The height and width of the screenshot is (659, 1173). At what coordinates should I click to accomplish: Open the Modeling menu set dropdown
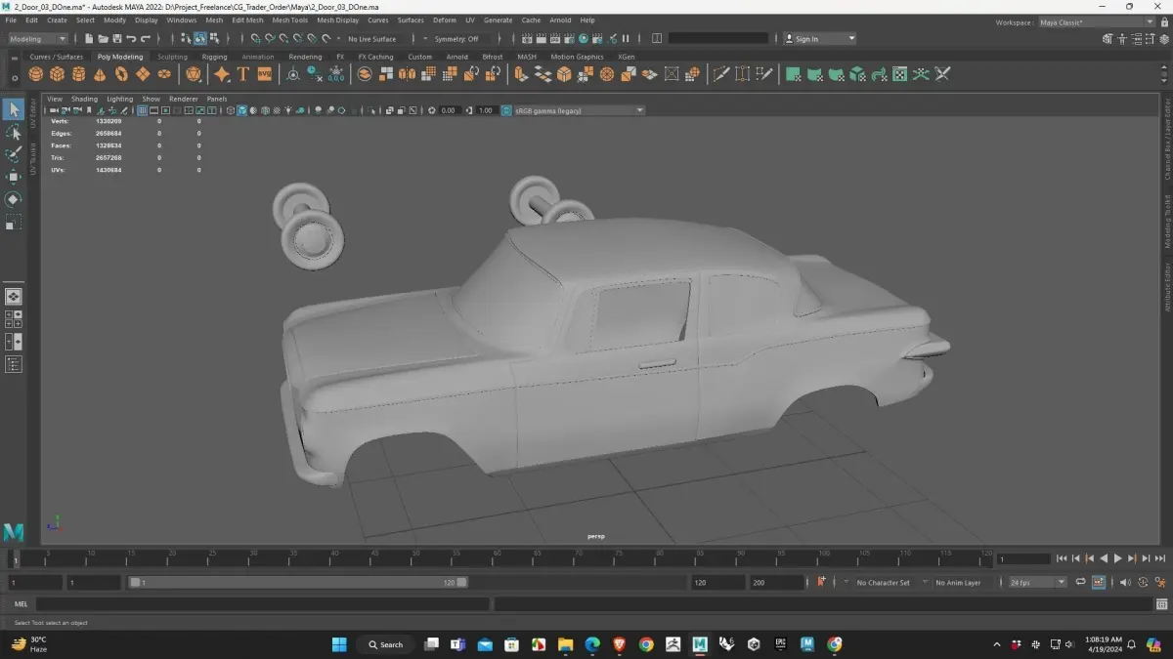click(37, 39)
